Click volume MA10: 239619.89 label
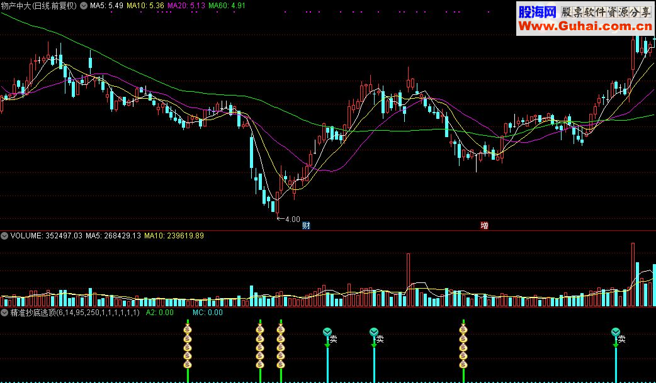This screenshot has width=656, height=383. 174,236
